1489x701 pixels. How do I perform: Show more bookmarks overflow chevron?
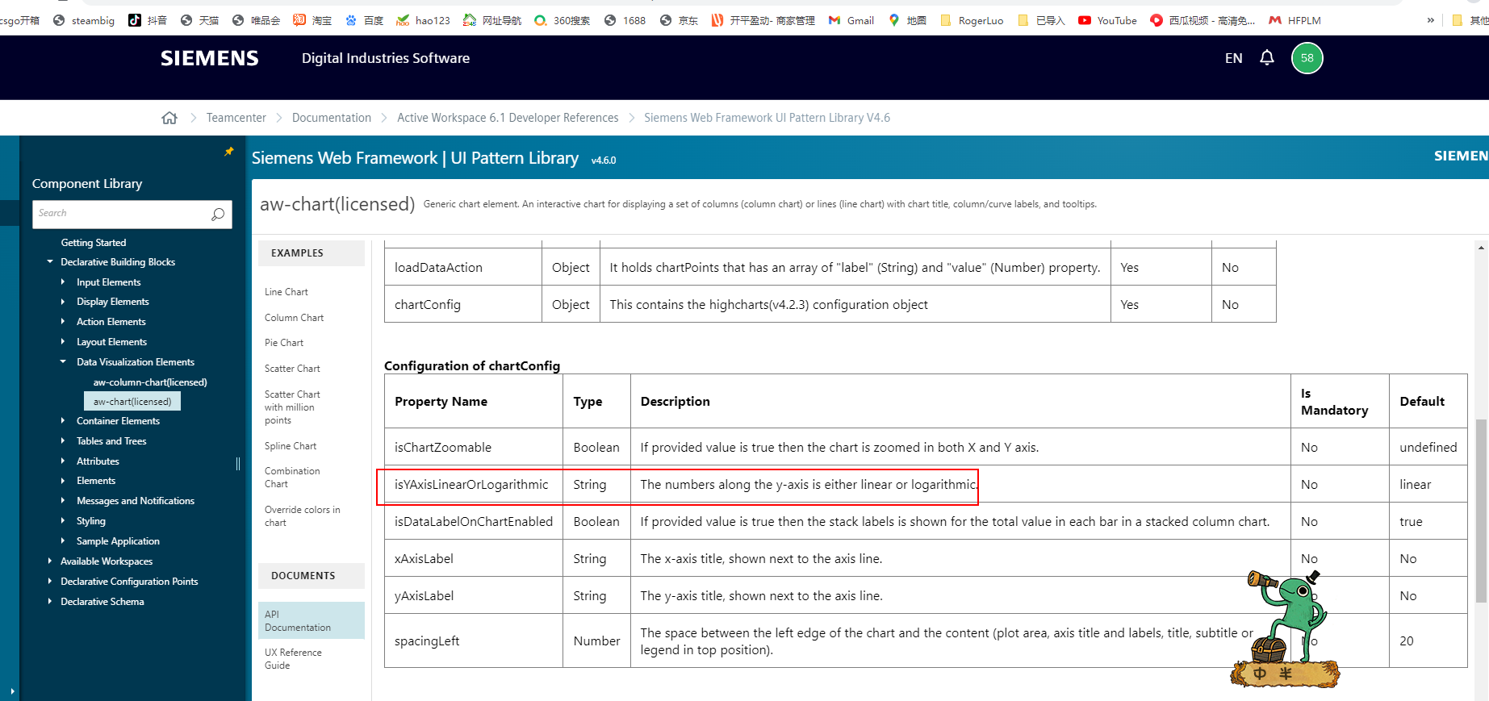tap(1431, 20)
